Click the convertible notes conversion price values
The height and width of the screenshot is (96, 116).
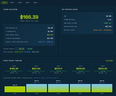[46, 42]
